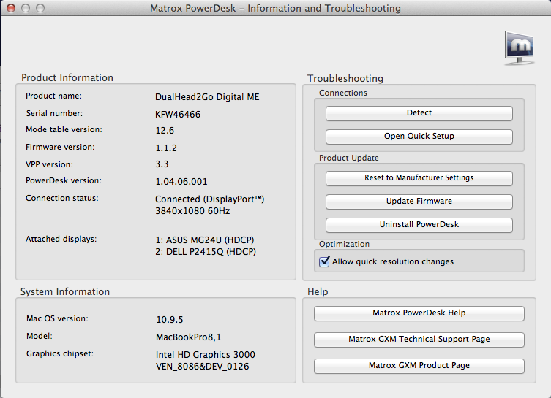This screenshot has height=398, width=551.
Task: Click the 'Serial number:' label
Action: click(x=54, y=113)
